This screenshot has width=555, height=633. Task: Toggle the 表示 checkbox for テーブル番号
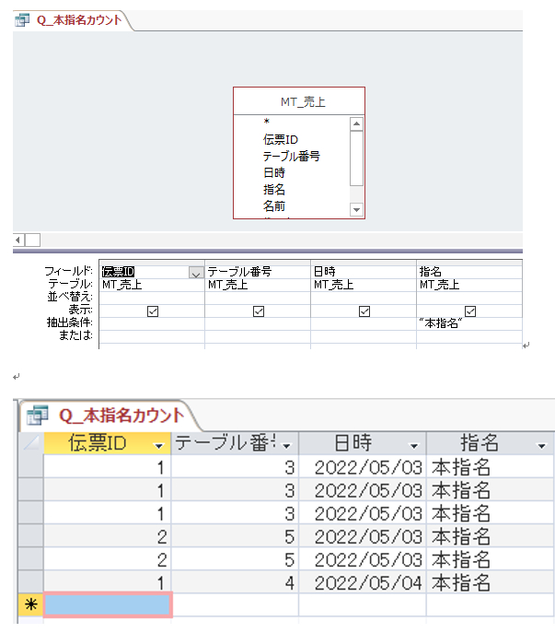coord(258,311)
